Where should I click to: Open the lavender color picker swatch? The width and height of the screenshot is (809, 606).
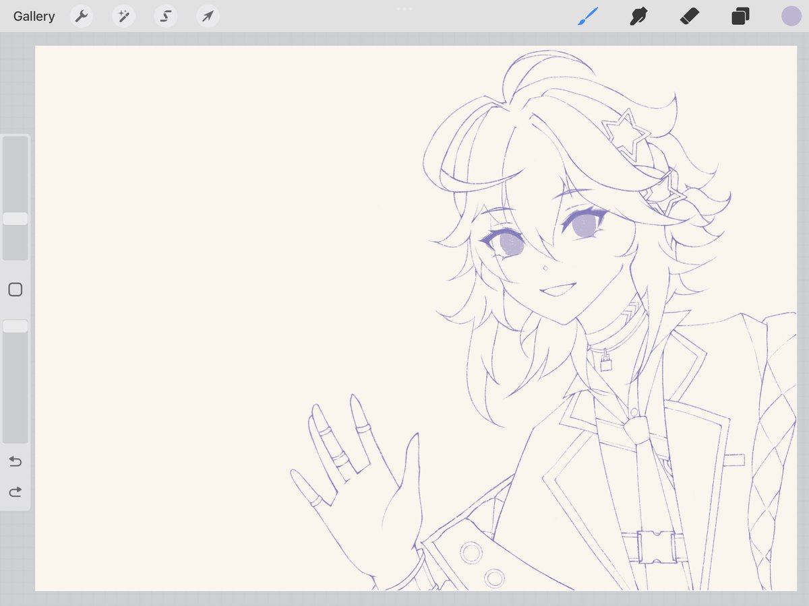click(x=791, y=16)
